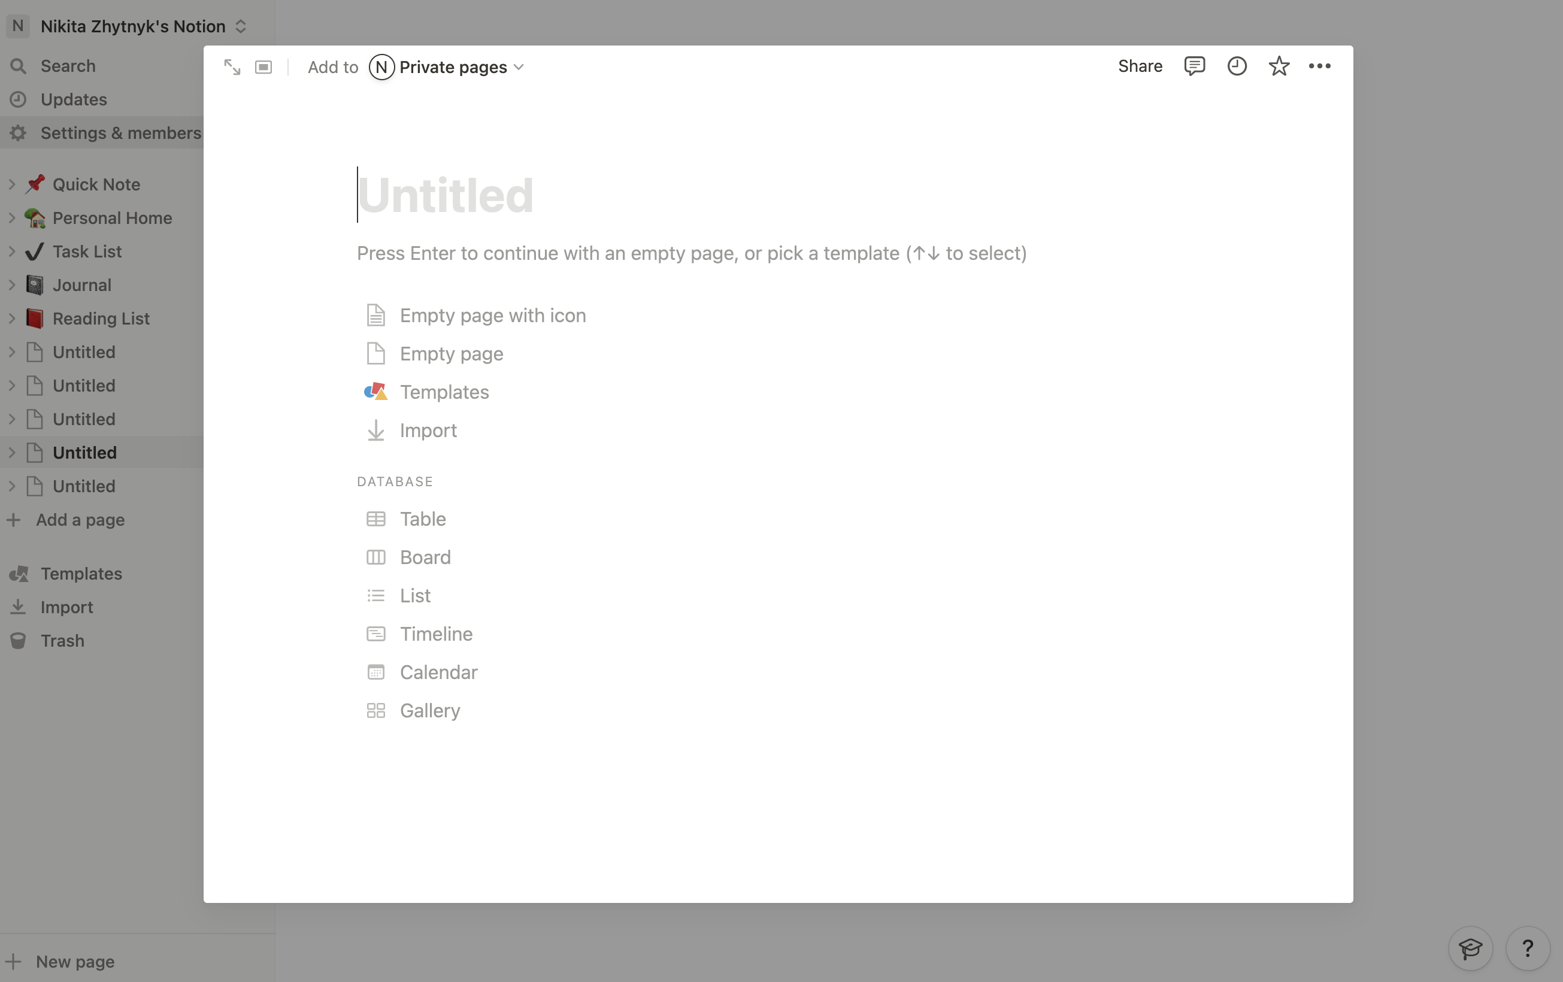This screenshot has height=982, width=1563.
Task: View page history clock icon
Action: tap(1237, 66)
